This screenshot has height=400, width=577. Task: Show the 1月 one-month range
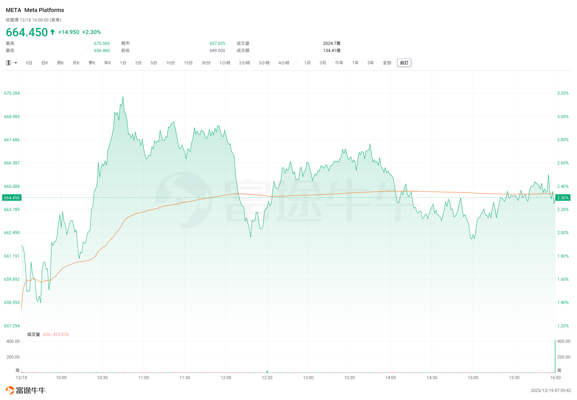pyautogui.click(x=307, y=63)
